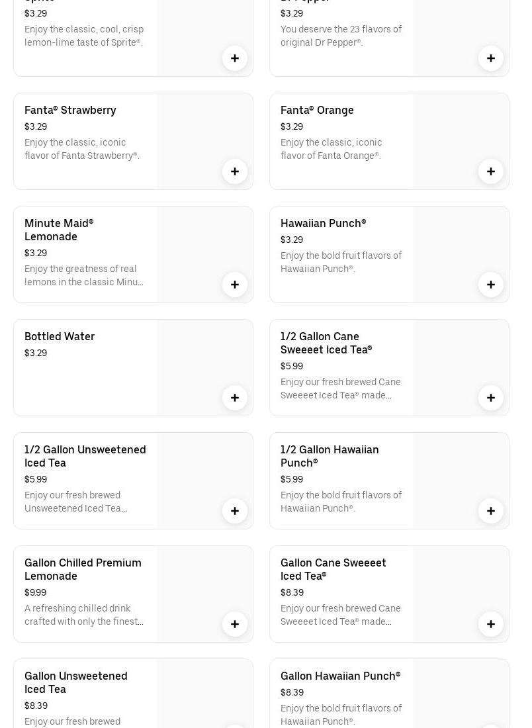The image size is (532, 728).
Task: Add $3.29 Hawaiian Punch to the cart
Action: pos(491,285)
